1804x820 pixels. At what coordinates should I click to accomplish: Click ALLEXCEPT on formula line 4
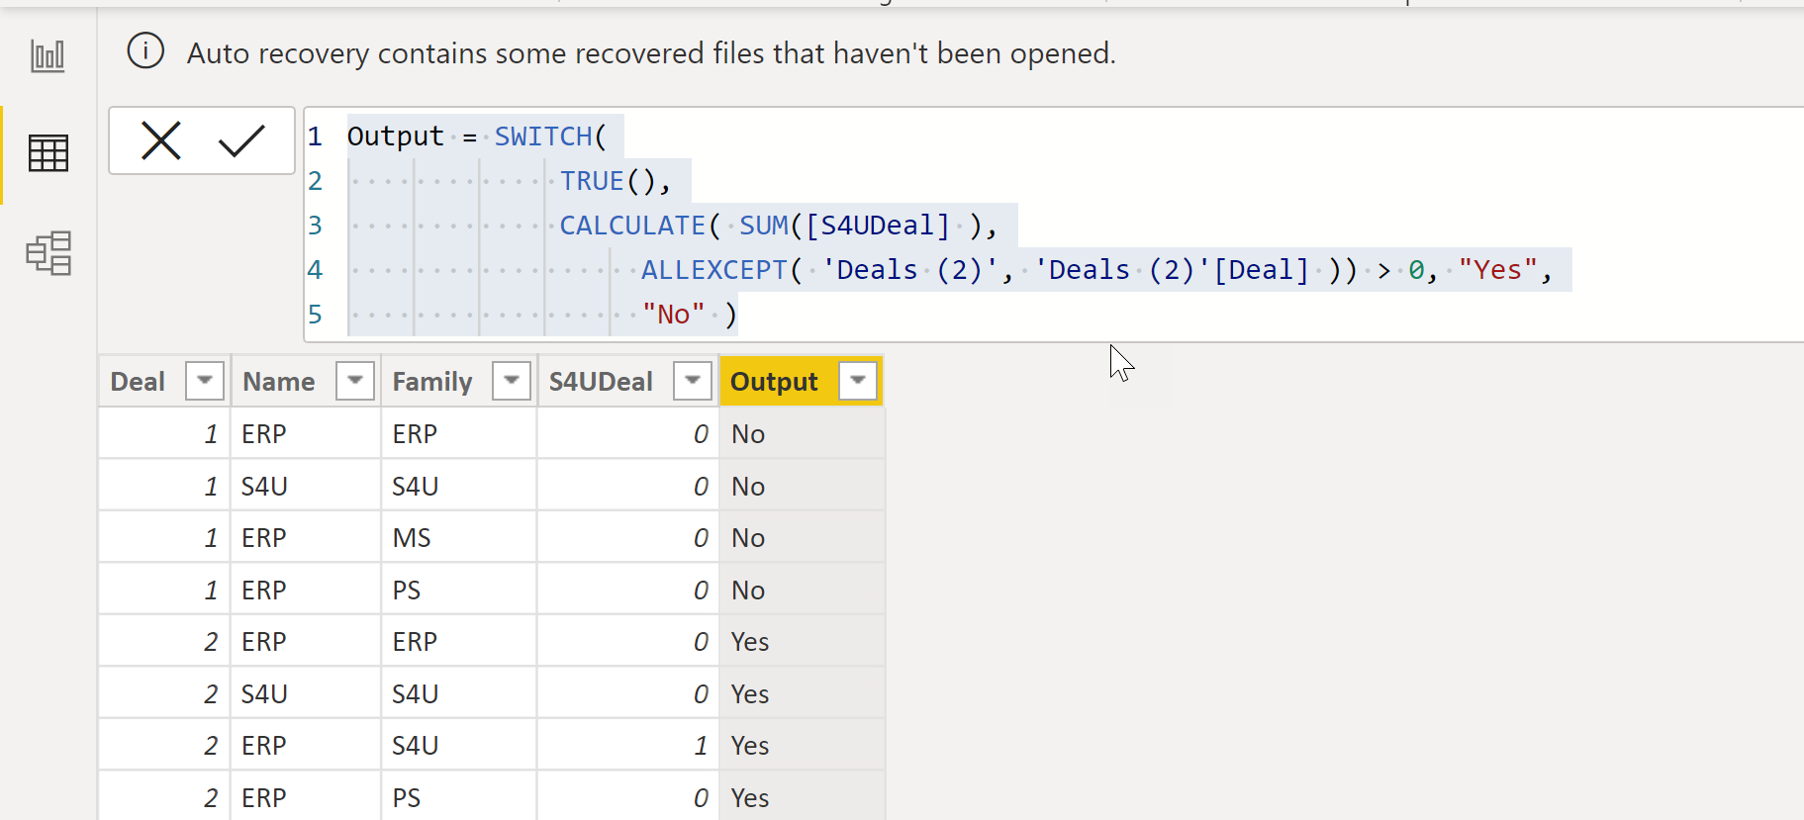(713, 270)
